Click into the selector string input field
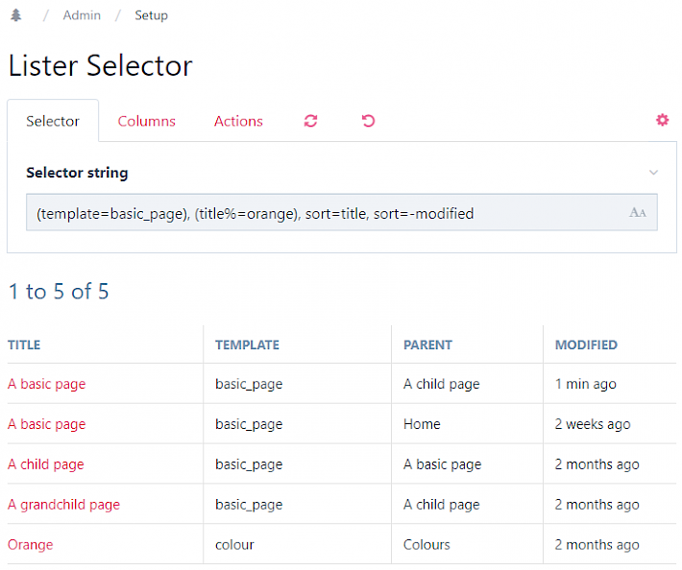The height and width of the screenshot is (570, 682). pyautogui.click(x=342, y=212)
